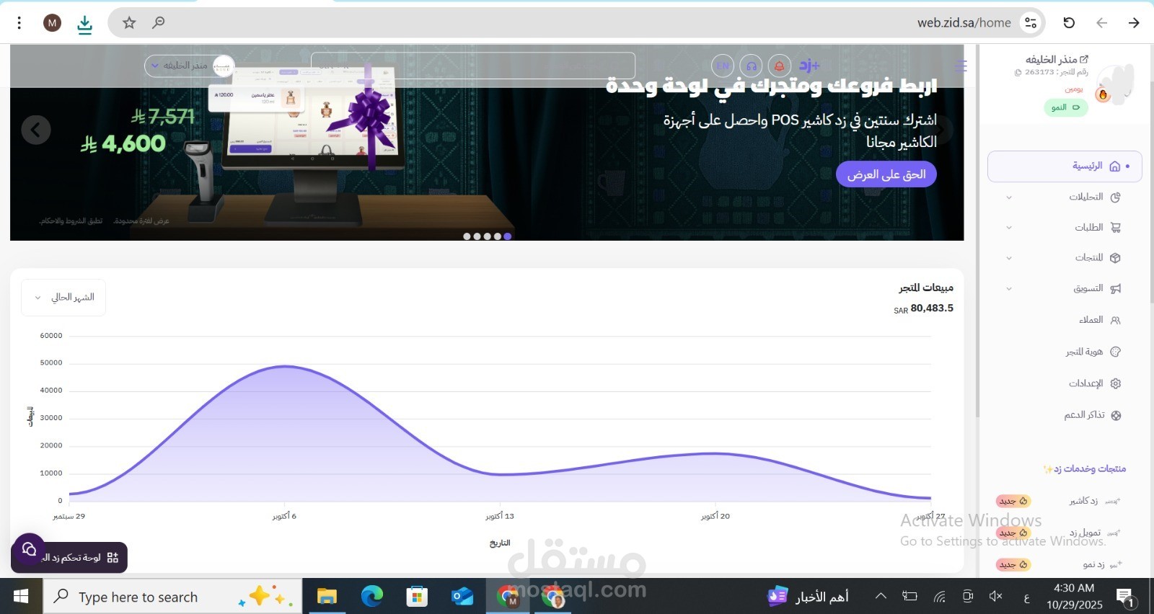
Task: Open the الرئيسية sidebar item
Action: tap(1065, 166)
